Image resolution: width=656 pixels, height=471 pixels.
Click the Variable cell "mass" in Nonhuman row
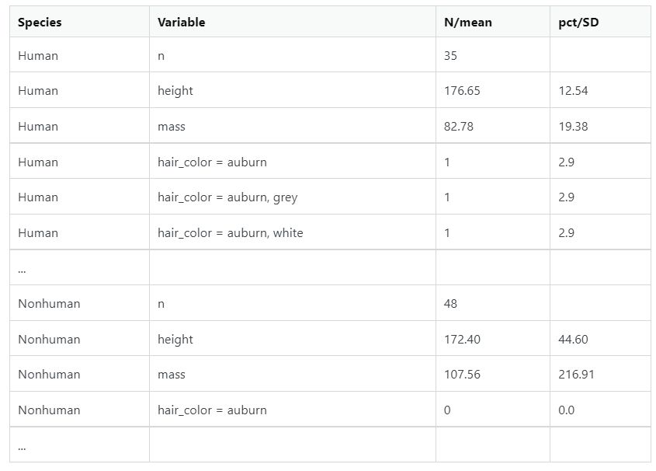coord(172,375)
